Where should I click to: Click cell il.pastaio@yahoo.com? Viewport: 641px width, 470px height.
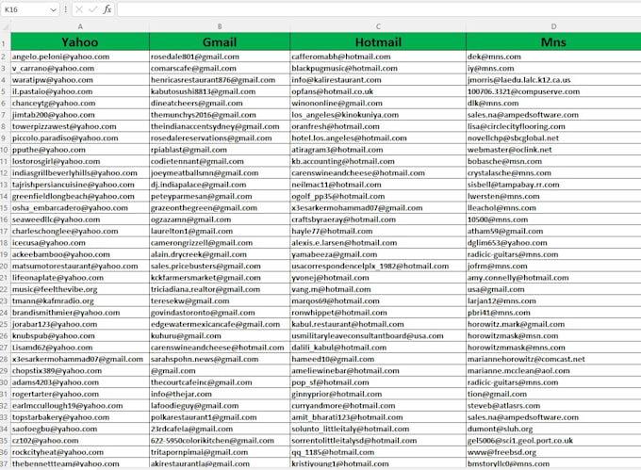click(80, 91)
